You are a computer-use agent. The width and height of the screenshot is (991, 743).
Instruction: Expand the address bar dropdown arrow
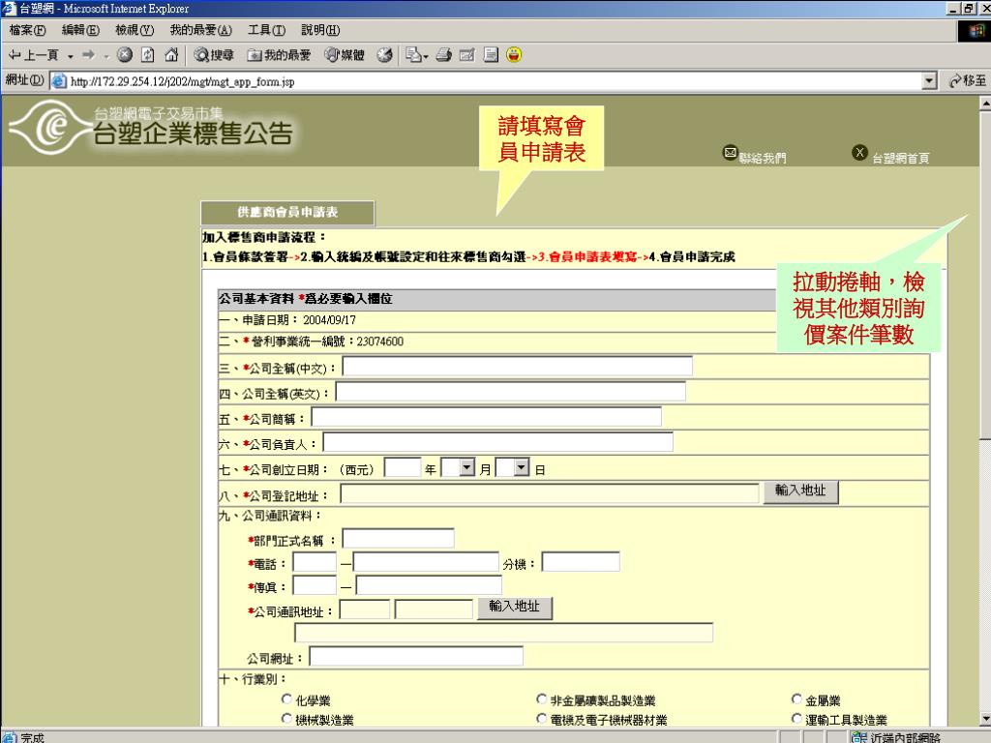pyautogui.click(x=929, y=81)
